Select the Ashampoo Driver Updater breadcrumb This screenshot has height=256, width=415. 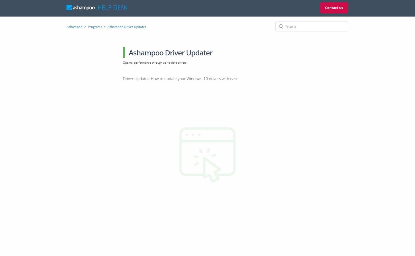click(127, 27)
